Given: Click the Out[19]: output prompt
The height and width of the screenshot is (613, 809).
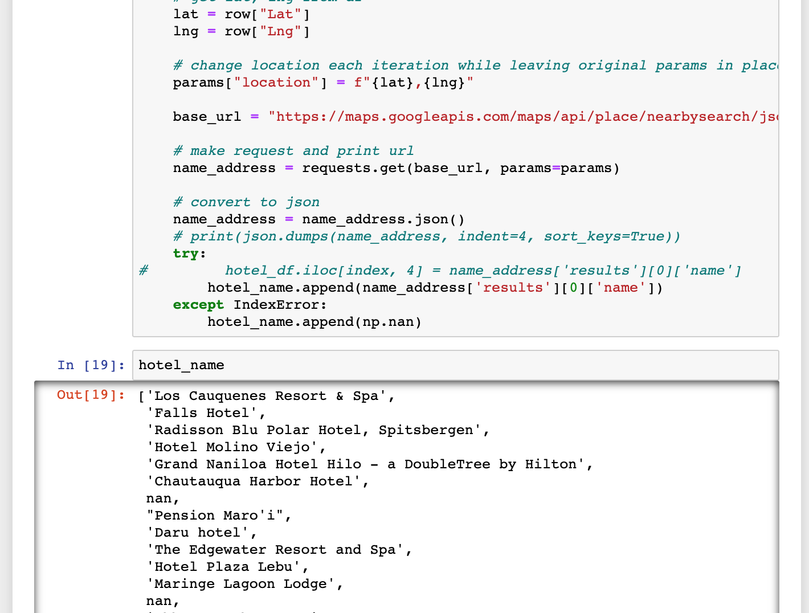Looking at the screenshot, I should [x=91, y=395].
